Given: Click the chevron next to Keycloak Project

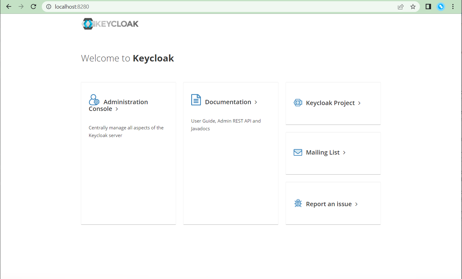Looking at the screenshot, I should coord(359,103).
